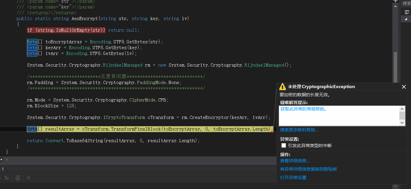
Task: Click TransformFinalBlock in highlighted line
Action: [136, 129]
